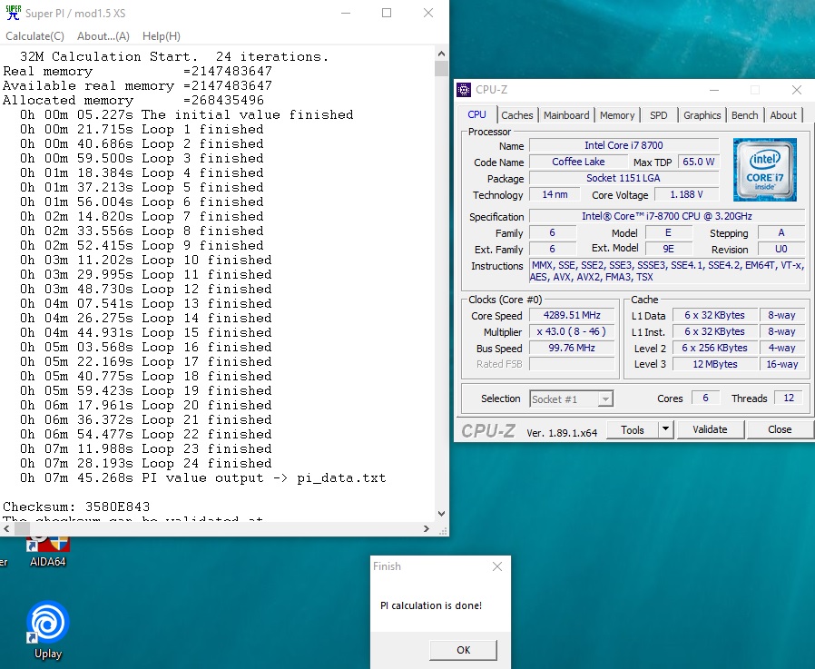The image size is (815, 669).
Task: Click the Code Name value Coffee Lake
Action: [578, 162]
